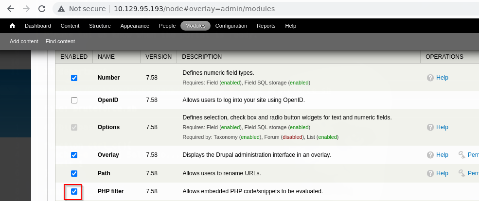Image resolution: width=479 pixels, height=201 pixels.
Task: Open Help link for Overlay module
Action: pyautogui.click(x=442, y=155)
